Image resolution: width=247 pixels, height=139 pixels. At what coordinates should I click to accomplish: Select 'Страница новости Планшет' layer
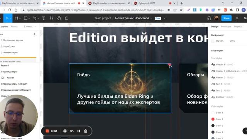coord(16,90)
